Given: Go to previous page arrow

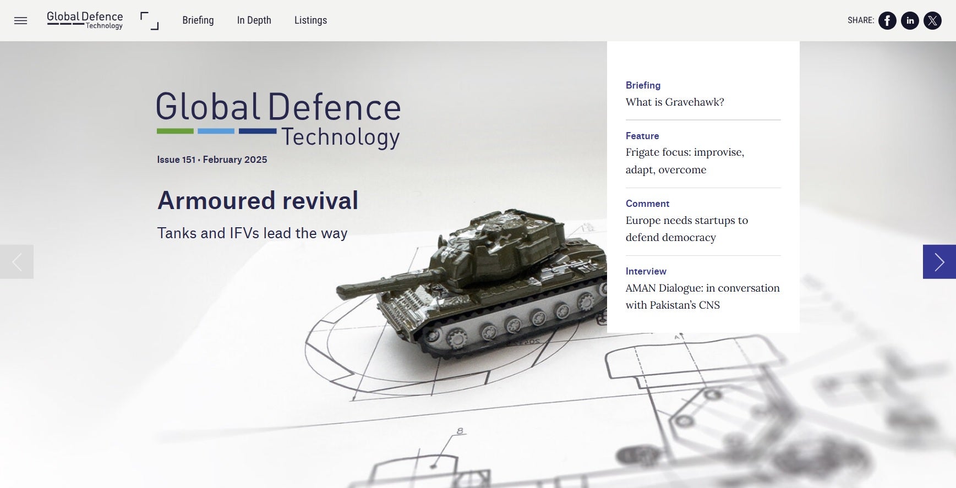Looking at the screenshot, I should [17, 262].
